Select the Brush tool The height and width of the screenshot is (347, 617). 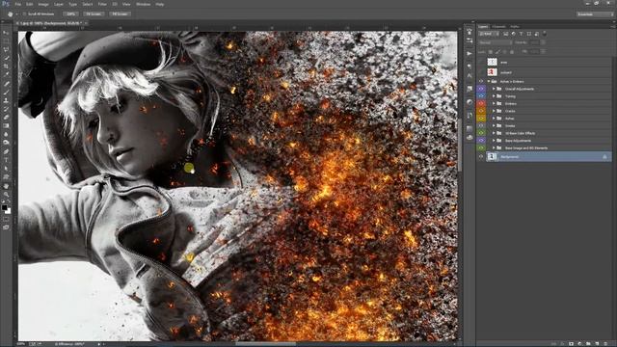tap(6, 93)
